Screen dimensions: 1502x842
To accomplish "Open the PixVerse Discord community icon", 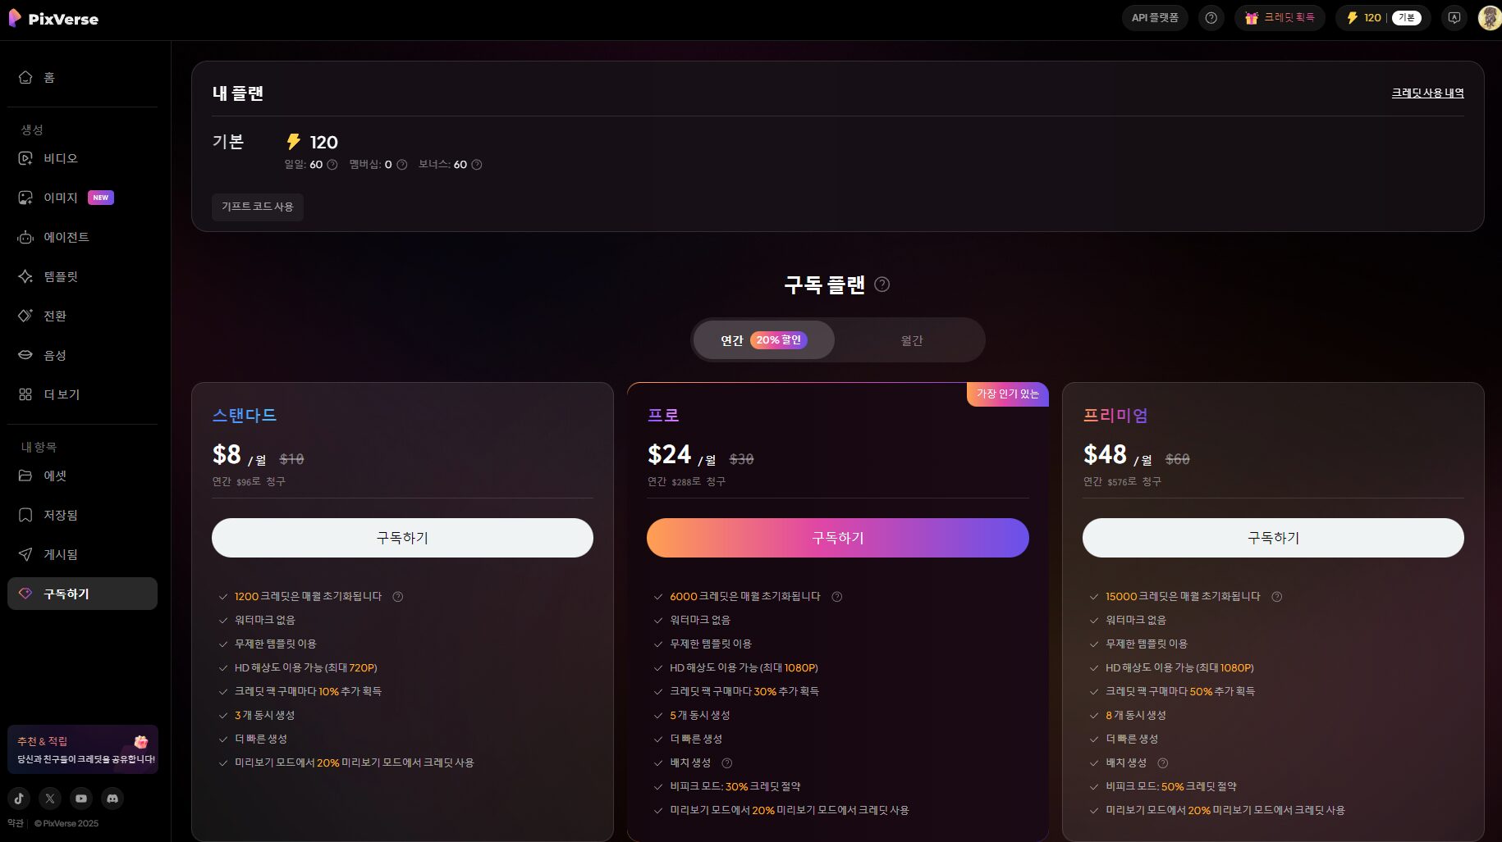I will (112, 798).
